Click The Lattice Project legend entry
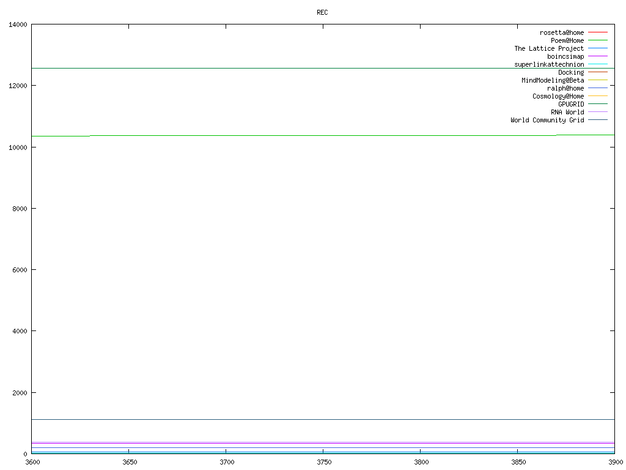Screen dimensions: 626x470 [549, 48]
